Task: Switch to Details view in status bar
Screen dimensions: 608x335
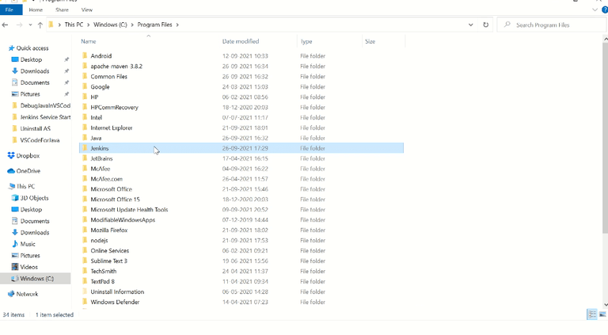Action: click(x=592, y=314)
